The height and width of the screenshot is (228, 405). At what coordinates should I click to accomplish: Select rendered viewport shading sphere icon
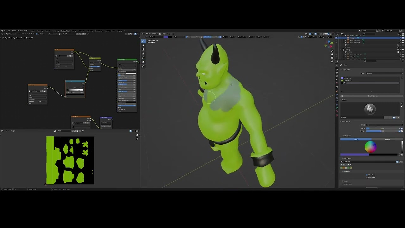click(331, 34)
